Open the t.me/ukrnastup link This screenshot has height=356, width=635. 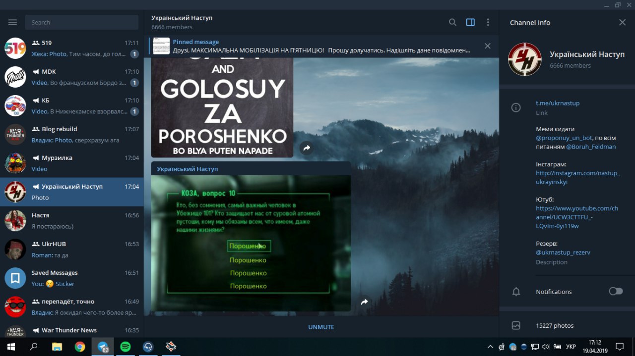pyautogui.click(x=558, y=103)
